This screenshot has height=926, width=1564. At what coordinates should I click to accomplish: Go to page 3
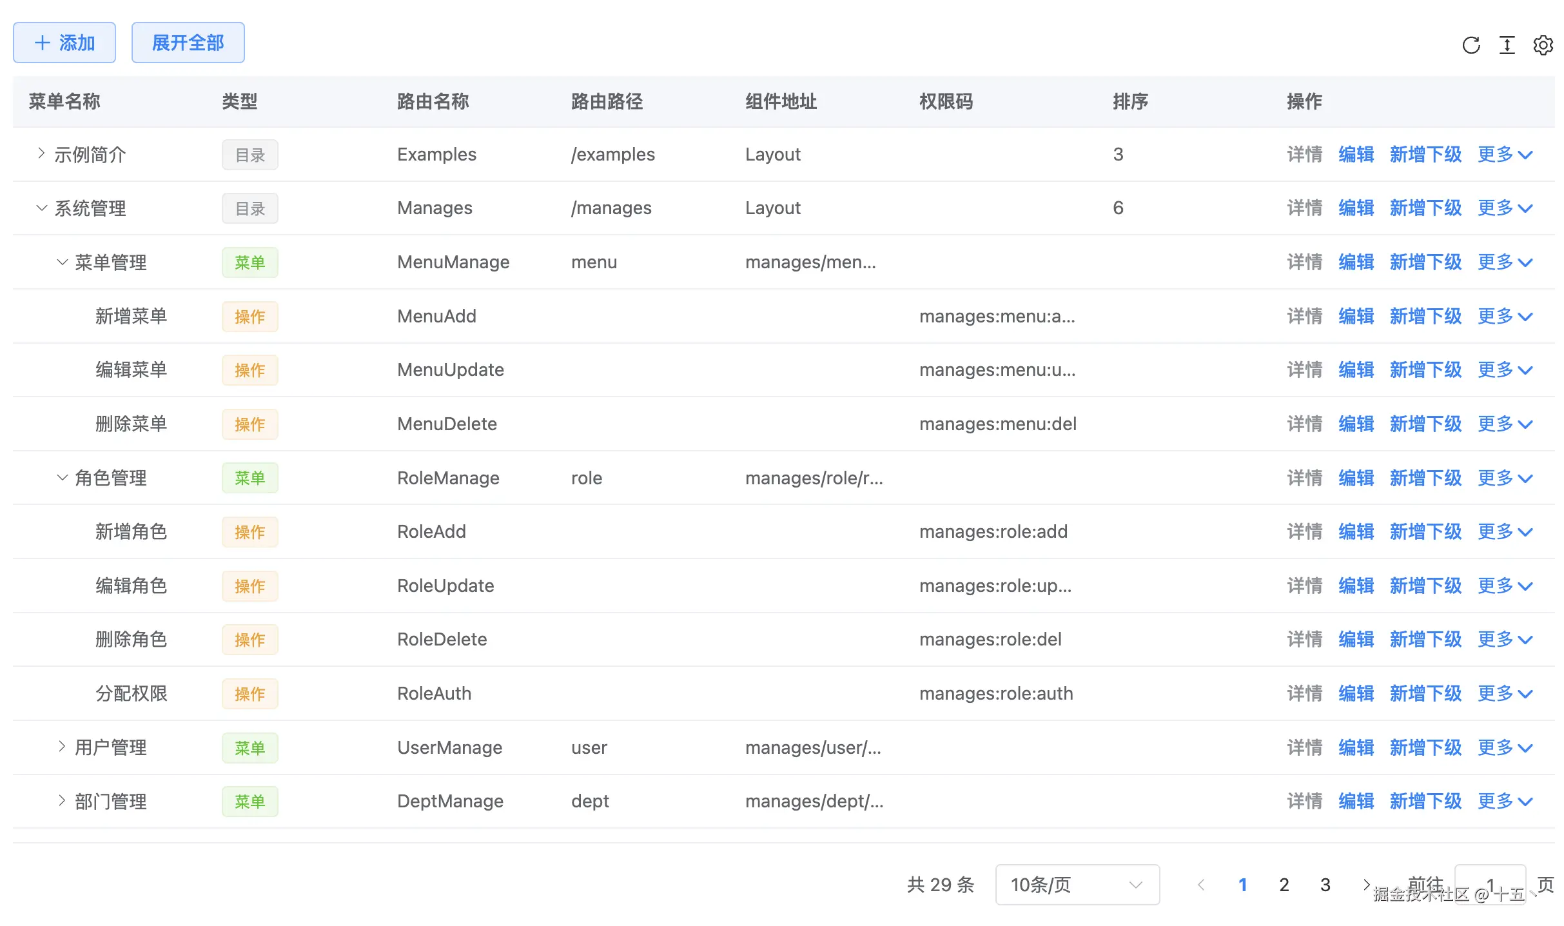pos(1325,884)
